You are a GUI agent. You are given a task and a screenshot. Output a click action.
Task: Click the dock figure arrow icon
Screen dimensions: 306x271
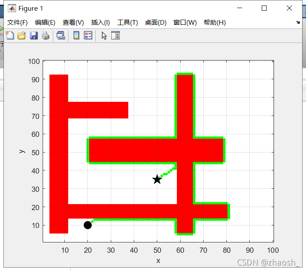(x=298, y=23)
